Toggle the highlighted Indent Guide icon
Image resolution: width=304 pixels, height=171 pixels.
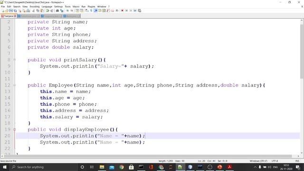pyautogui.click(x=95, y=10)
